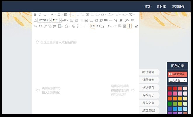193x117 pixels.
Task: Insert a table into the editor
Action: [72, 20]
